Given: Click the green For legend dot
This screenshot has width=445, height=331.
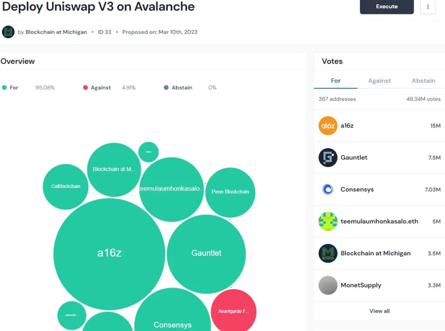Looking at the screenshot, I should pos(4,87).
